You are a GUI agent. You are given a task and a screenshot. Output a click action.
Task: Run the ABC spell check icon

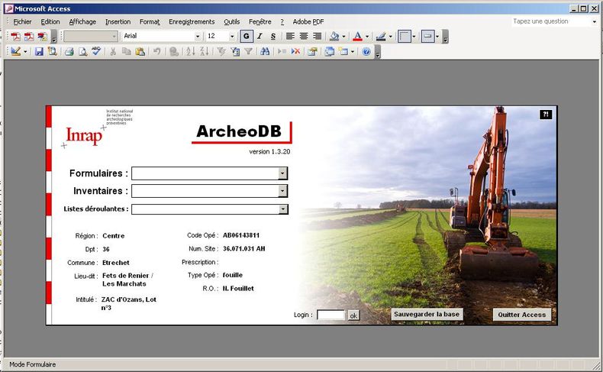click(96, 51)
